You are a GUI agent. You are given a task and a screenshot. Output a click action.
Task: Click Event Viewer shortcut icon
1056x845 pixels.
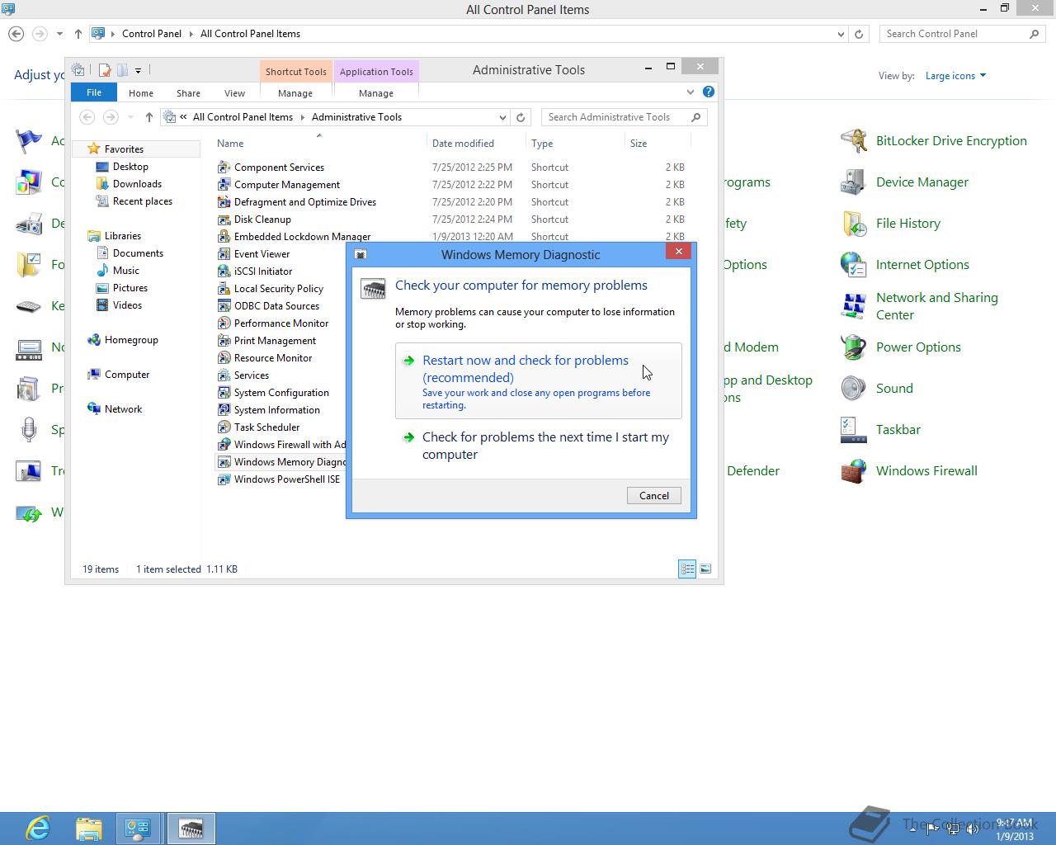click(224, 254)
